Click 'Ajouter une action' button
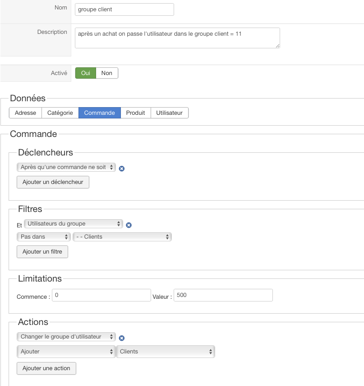 [46, 368]
